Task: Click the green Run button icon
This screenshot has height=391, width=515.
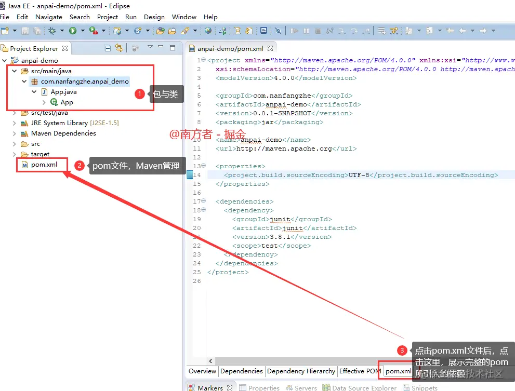Action: pos(73,31)
